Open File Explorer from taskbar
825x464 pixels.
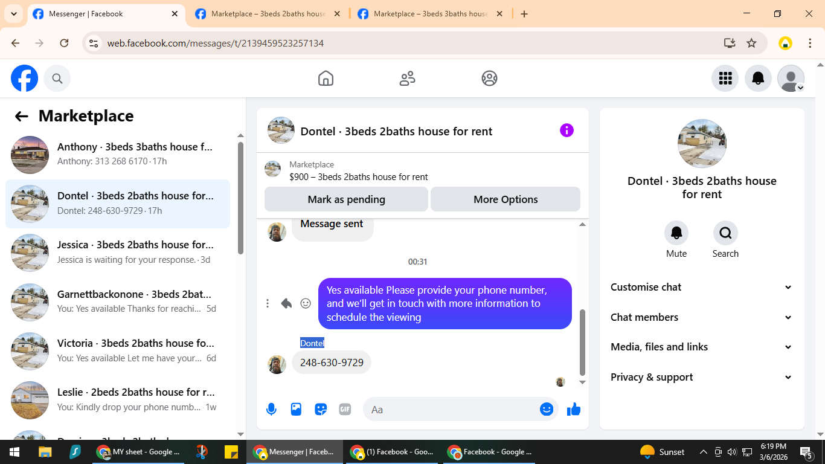click(45, 452)
